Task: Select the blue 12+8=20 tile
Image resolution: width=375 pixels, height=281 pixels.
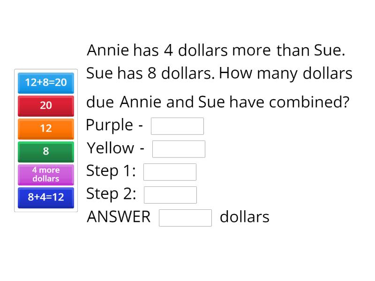Action: click(x=45, y=82)
